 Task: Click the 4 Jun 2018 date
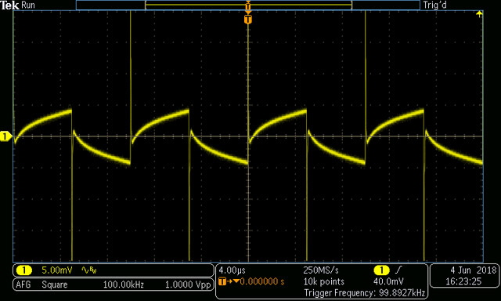pyautogui.click(x=473, y=270)
